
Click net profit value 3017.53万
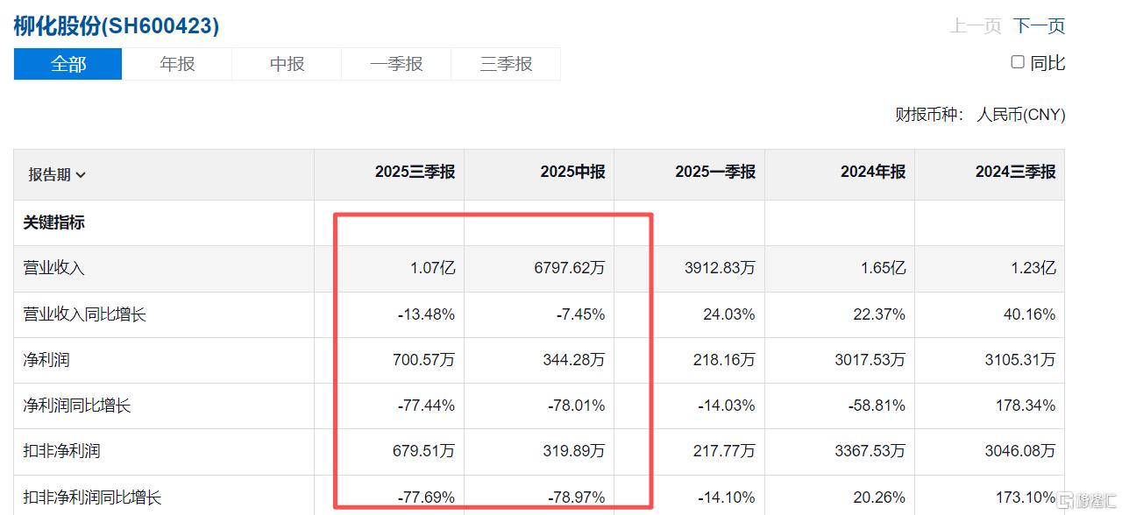[870, 360]
